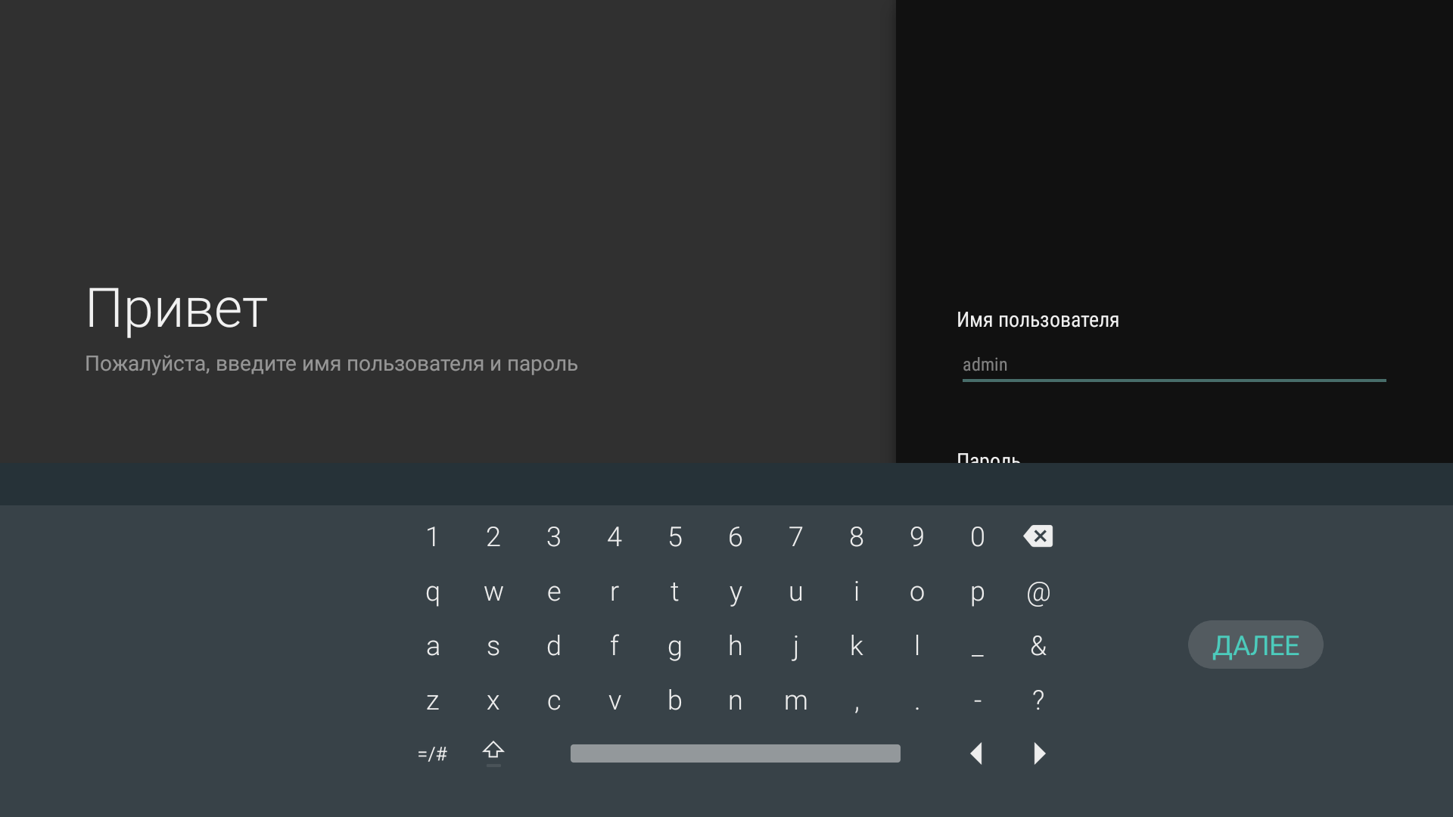Tap the letter l key
Screen dimensions: 1453x817
917,645
